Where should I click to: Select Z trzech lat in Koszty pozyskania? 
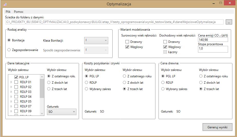pos(124,89)
